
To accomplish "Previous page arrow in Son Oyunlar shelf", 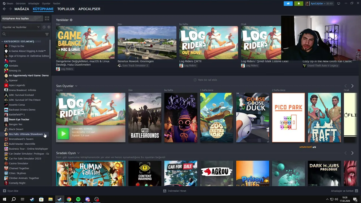I will [345, 86].
